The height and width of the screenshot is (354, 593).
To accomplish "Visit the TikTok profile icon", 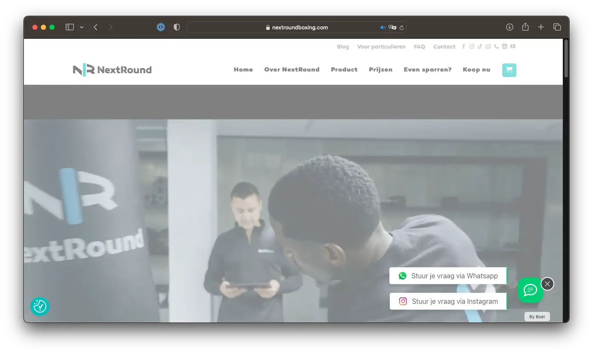I will (x=480, y=46).
